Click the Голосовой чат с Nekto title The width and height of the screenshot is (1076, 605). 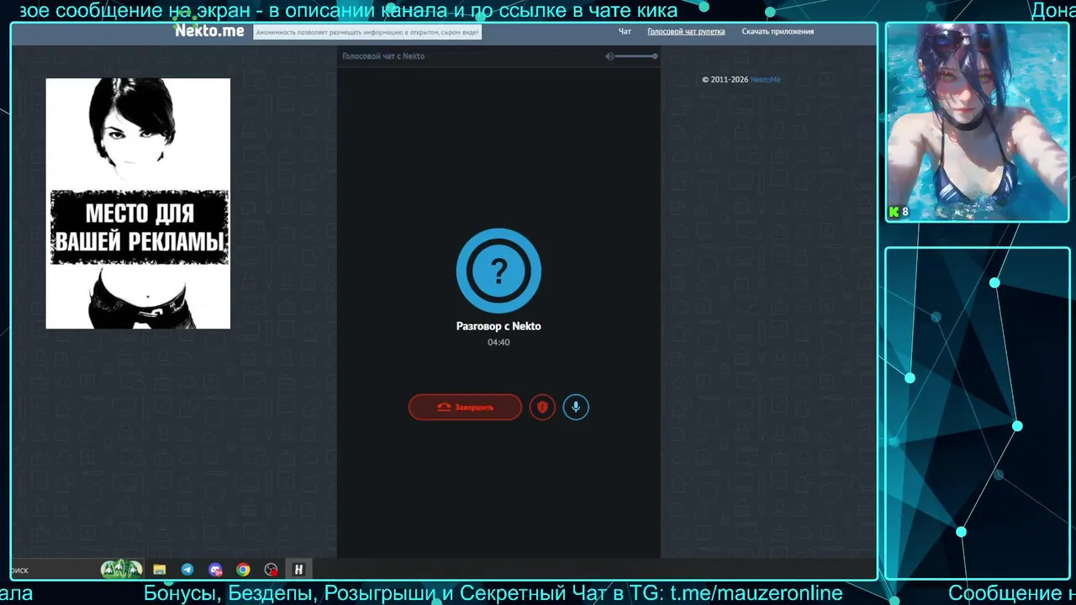click(x=383, y=56)
